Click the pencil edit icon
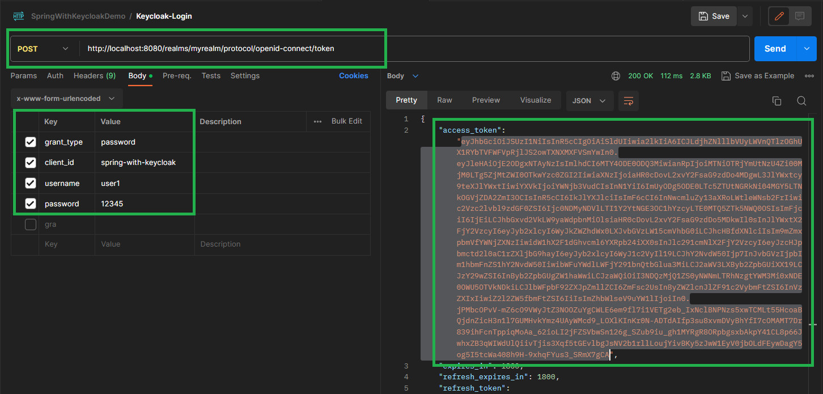This screenshot has width=823, height=394. click(779, 16)
